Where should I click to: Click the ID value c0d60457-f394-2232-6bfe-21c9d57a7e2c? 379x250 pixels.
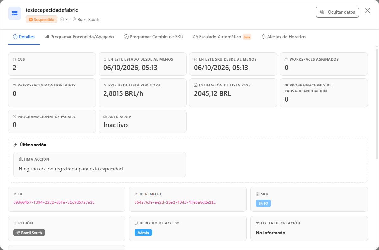(54, 202)
